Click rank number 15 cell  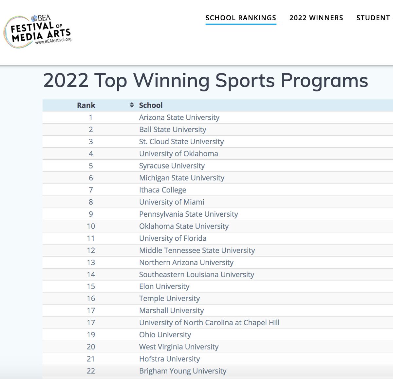tap(91, 287)
